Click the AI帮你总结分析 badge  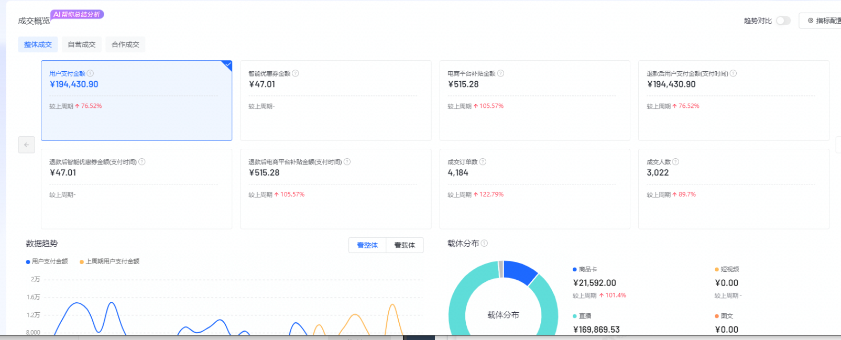point(77,14)
